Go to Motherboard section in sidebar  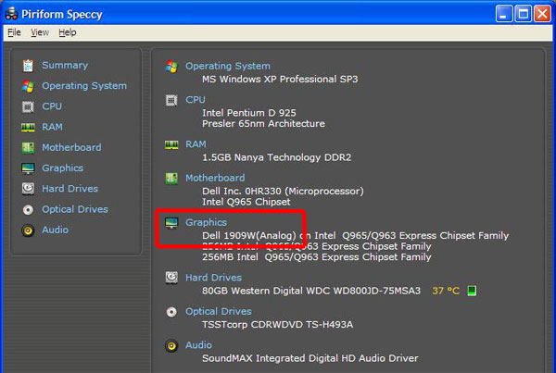pos(71,147)
